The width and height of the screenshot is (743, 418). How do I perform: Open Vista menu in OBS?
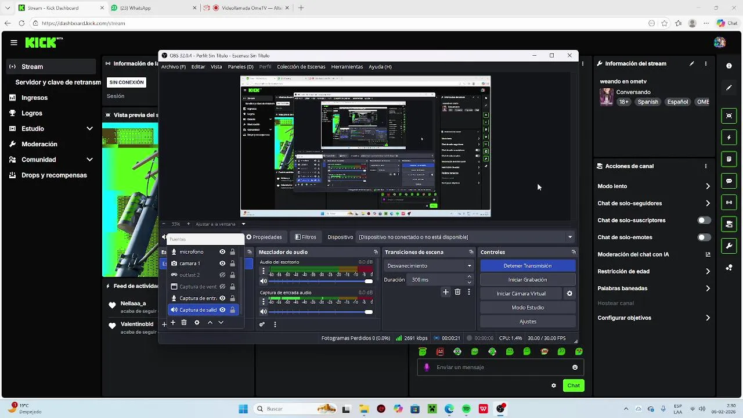click(x=217, y=67)
